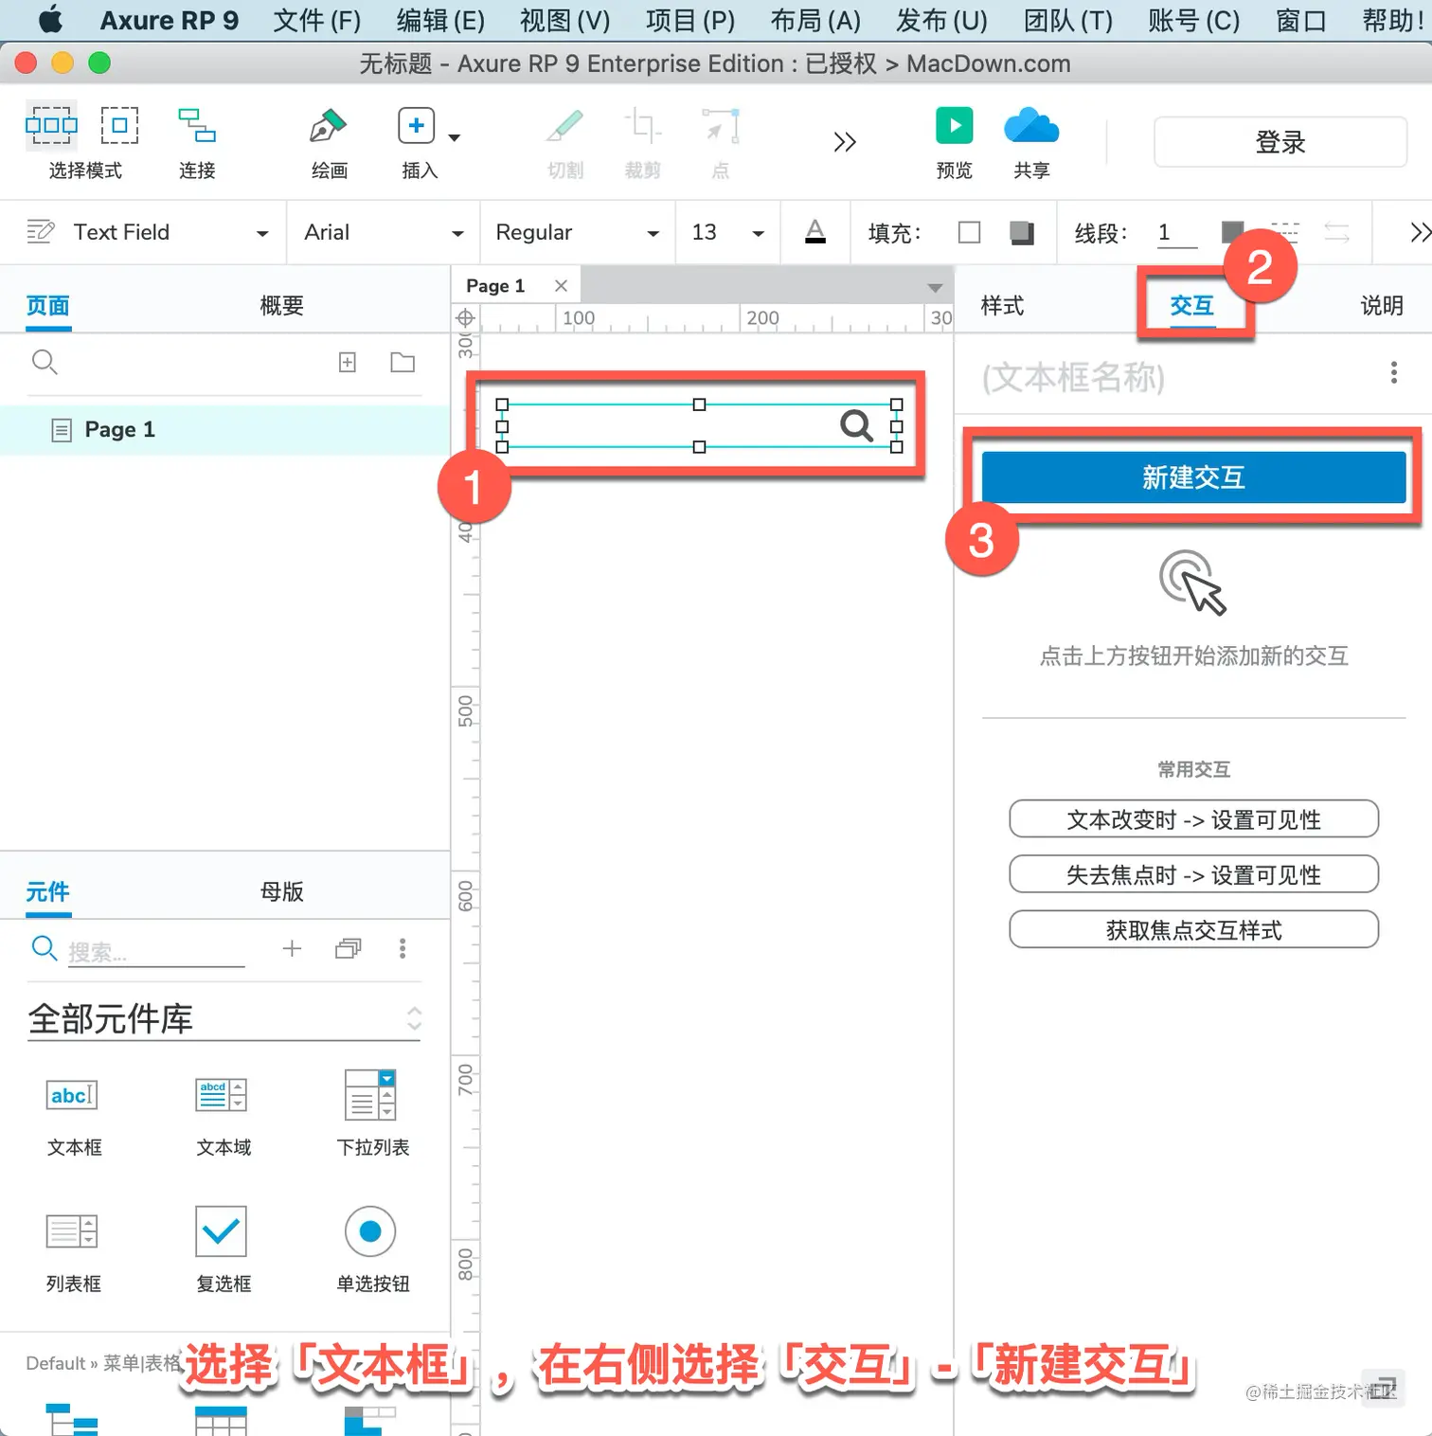The image size is (1432, 1436).
Task: Open the canvas tabs dropdown arrow
Action: coord(935,287)
